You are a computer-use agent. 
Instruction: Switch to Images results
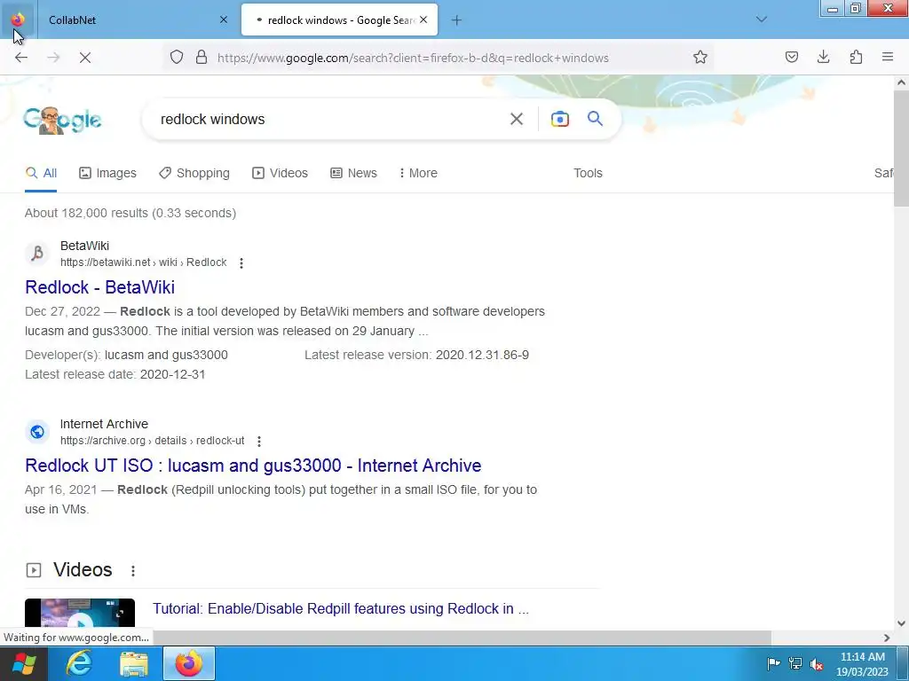(107, 173)
